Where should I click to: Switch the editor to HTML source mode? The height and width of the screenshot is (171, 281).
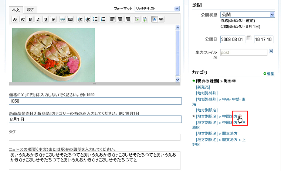pos(161,19)
